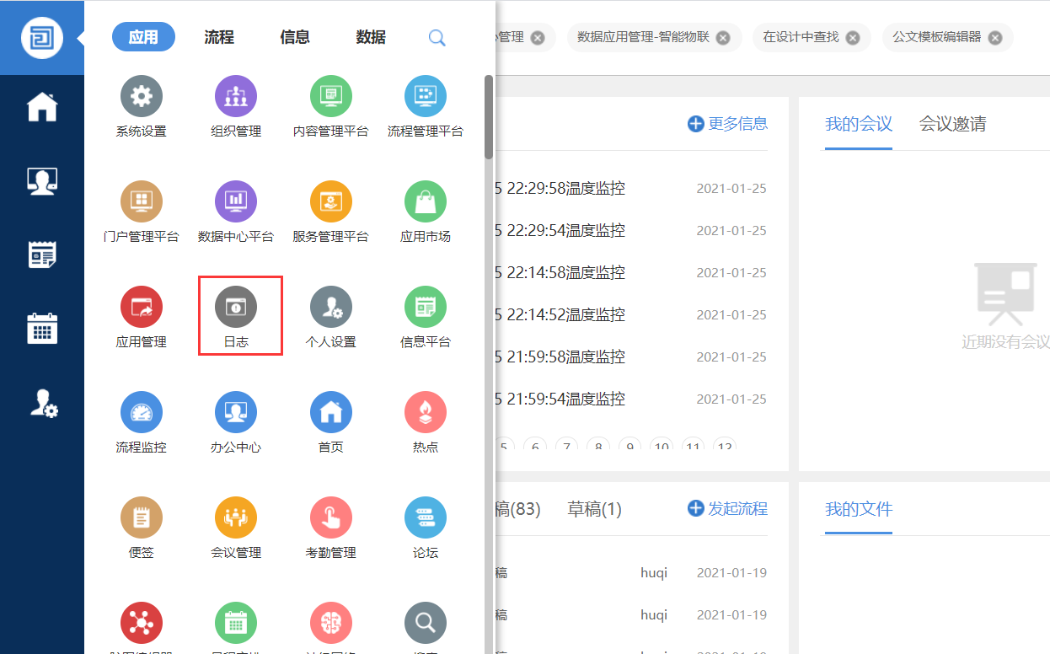1050x654 pixels.
Task: Select the 应用 tab
Action: tap(143, 37)
